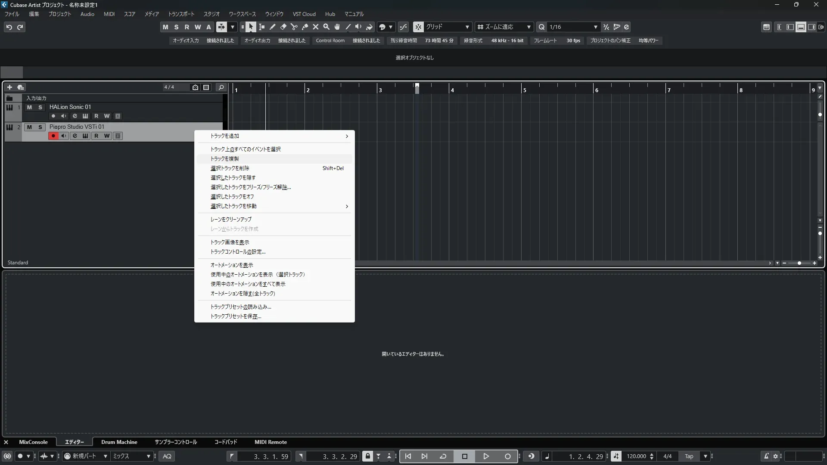The height and width of the screenshot is (465, 827).
Task: Mute the Piapro Studio VSTi 01 track
Action: (x=29, y=127)
